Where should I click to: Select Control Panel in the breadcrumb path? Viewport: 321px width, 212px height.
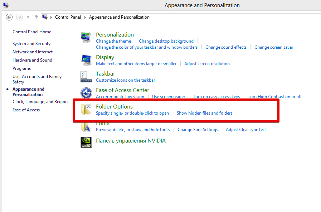pos(68,17)
